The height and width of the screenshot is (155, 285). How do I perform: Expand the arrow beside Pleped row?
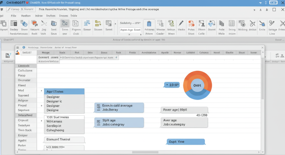pyautogui.click(x=42, y=106)
